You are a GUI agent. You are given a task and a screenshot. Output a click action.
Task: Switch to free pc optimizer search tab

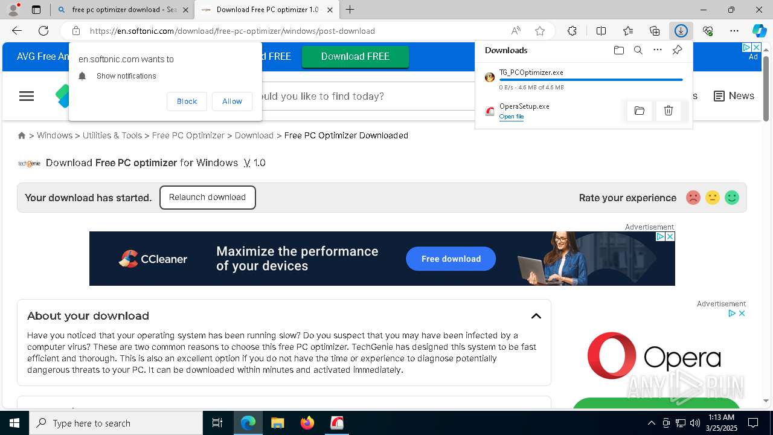click(x=123, y=10)
